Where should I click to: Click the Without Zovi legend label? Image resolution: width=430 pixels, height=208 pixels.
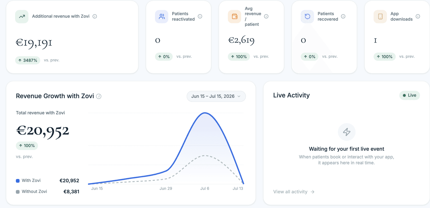tap(34, 191)
